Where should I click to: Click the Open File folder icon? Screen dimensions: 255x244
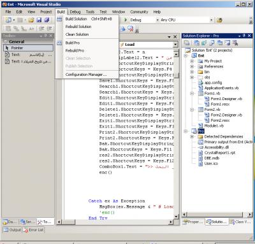coord(31,20)
